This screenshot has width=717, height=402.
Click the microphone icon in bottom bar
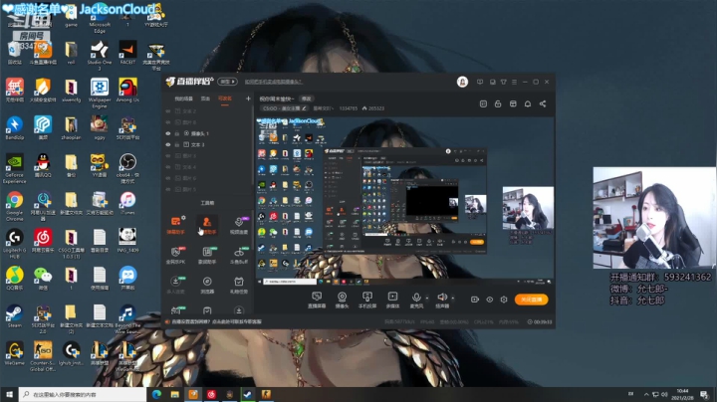[x=416, y=298]
